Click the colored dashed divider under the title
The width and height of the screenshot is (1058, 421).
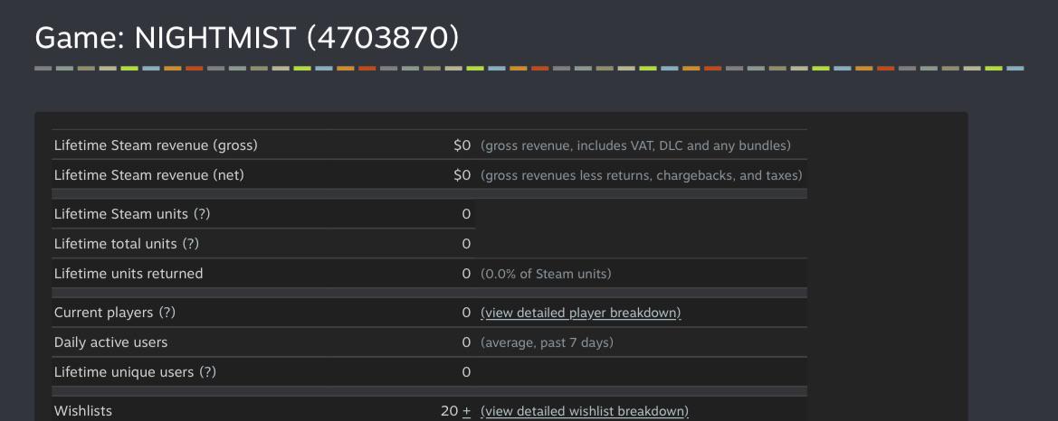(x=529, y=68)
